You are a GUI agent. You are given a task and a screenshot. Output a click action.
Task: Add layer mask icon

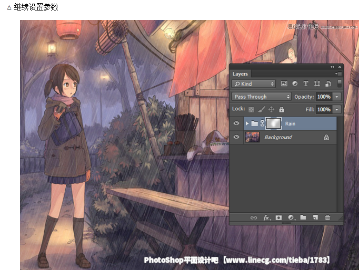click(278, 217)
